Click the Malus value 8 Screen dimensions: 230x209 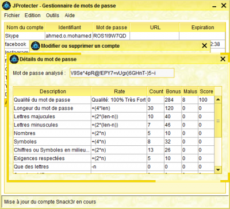[190, 100]
